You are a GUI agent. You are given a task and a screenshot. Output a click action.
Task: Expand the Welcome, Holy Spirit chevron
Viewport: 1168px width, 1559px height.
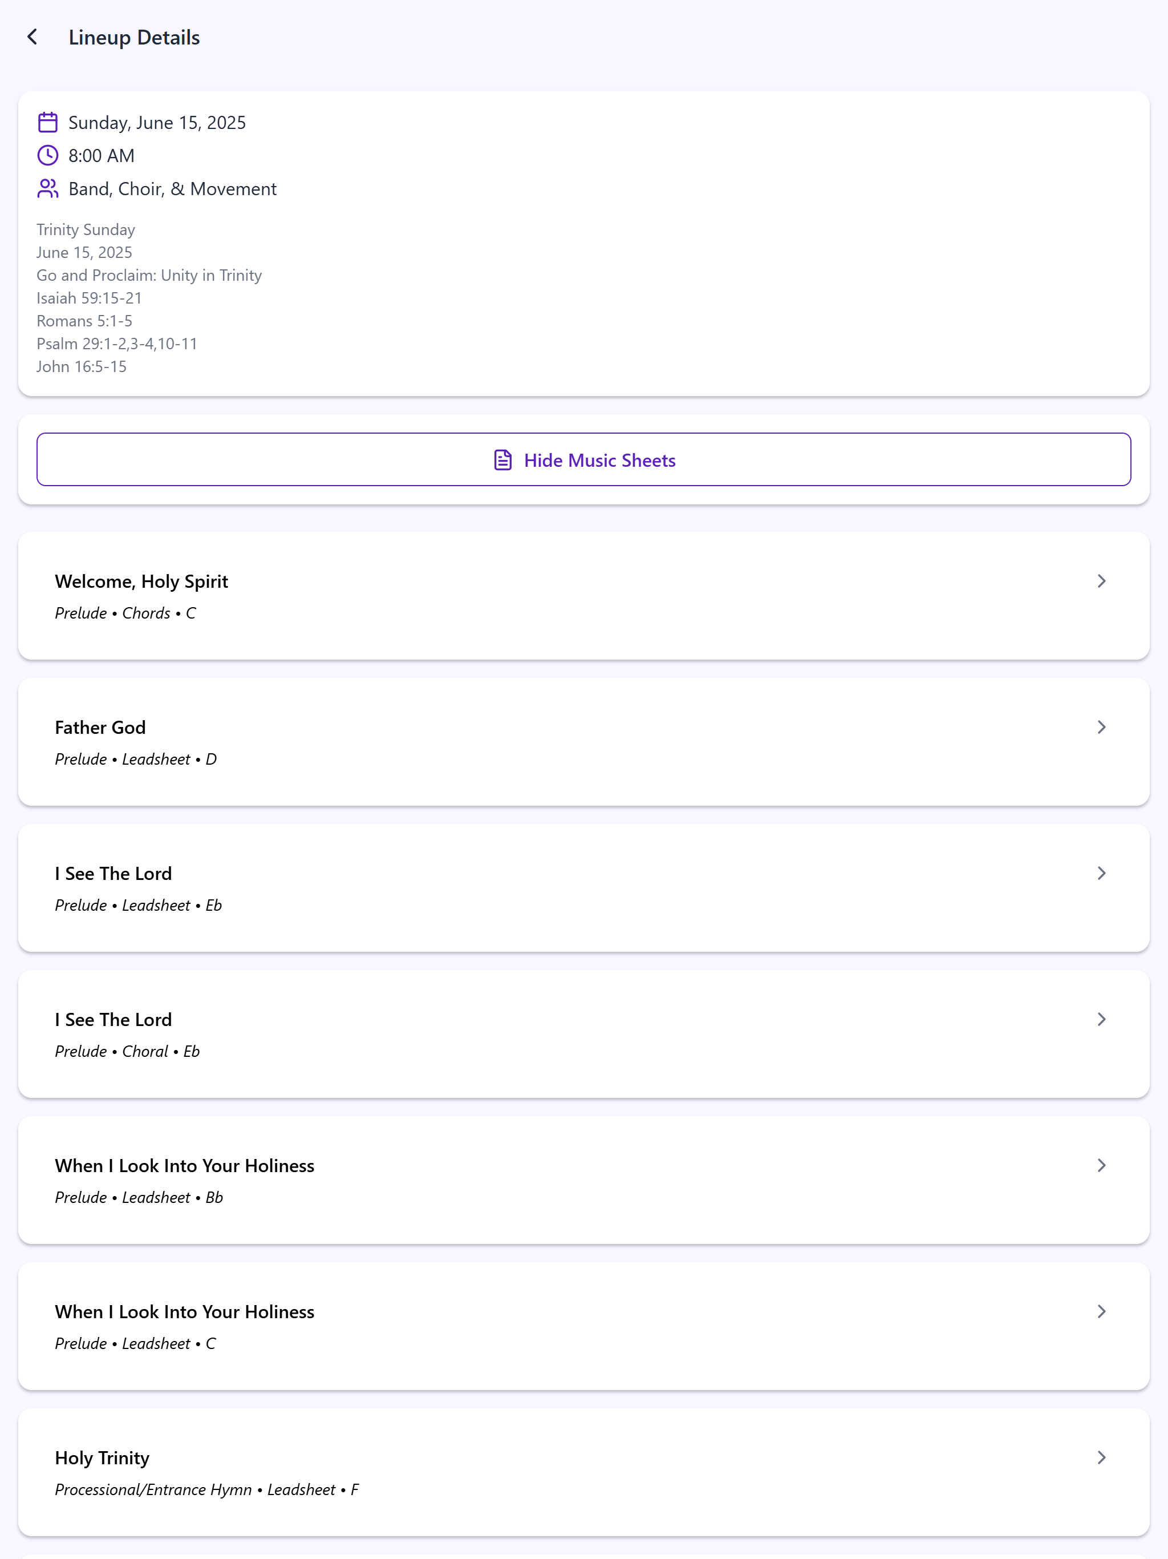[x=1101, y=581]
